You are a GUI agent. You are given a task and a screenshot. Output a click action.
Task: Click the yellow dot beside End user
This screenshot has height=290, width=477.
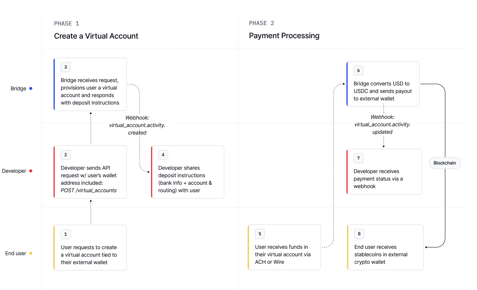click(31, 253)
